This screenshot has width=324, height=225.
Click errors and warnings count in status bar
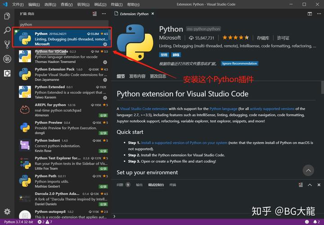click(45, 222)
